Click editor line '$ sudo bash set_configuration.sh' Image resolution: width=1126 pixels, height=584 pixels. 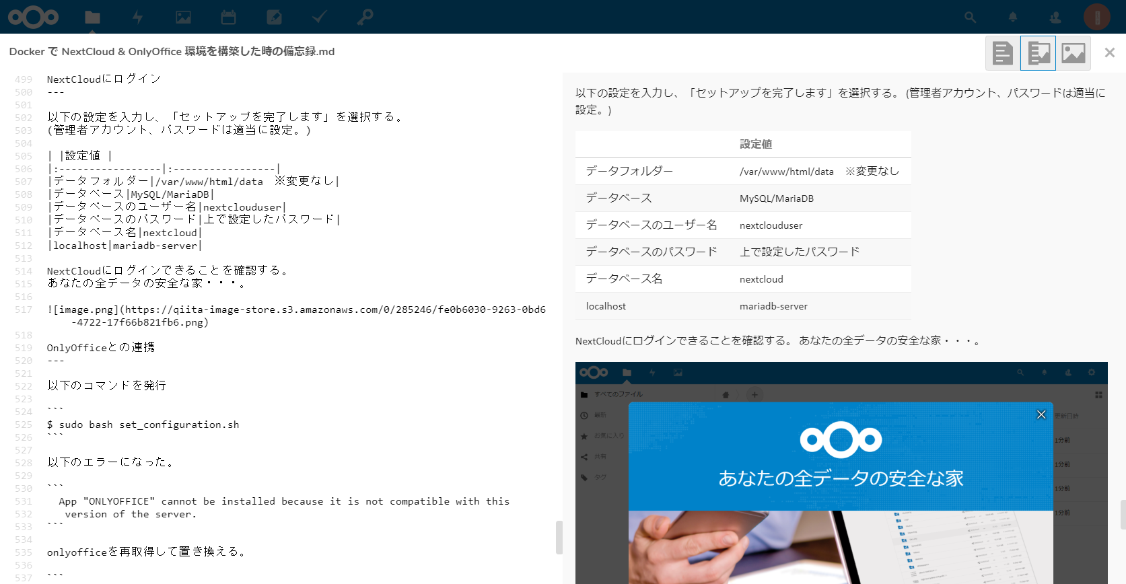143,425
